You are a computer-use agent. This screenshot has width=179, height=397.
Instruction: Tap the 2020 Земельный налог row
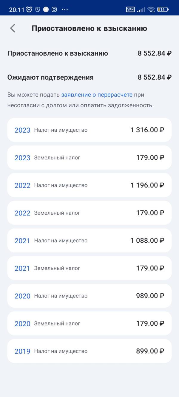89,323
